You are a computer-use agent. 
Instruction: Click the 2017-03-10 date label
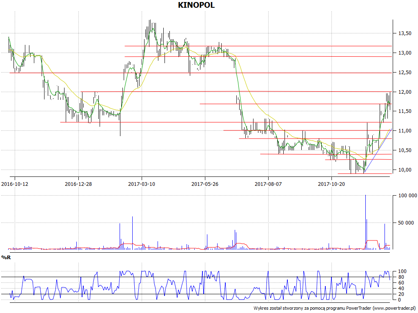[x=142, y=184]
